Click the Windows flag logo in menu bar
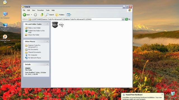This screenshot has height=100, width=179. tap(129, 10)
